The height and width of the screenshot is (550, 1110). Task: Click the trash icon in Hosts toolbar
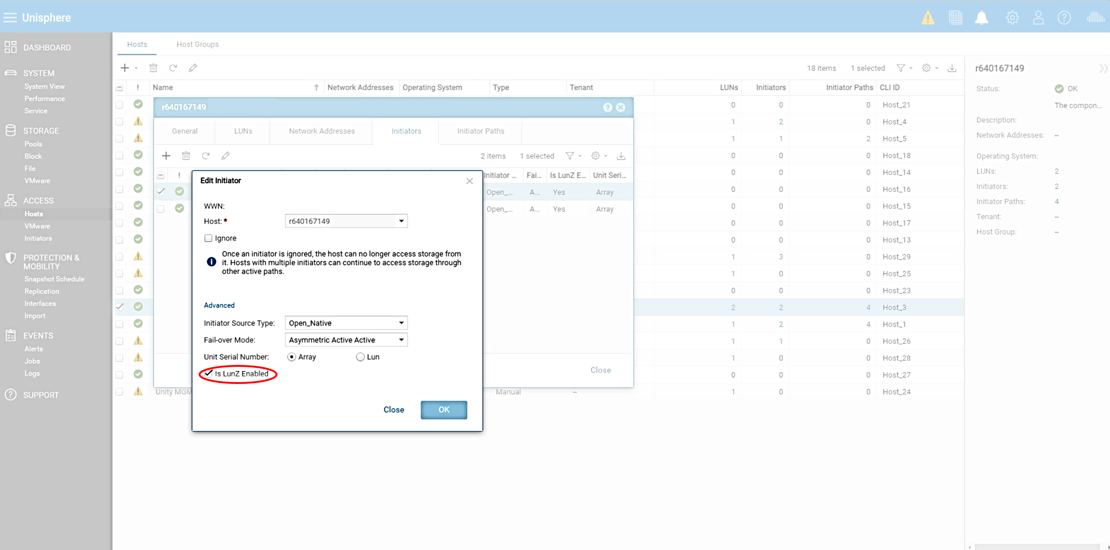pyautogui.click(x=153, y=68)
